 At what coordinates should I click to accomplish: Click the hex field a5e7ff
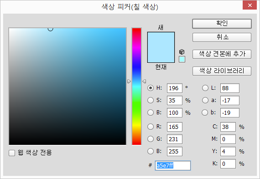[x=173, y=165]
